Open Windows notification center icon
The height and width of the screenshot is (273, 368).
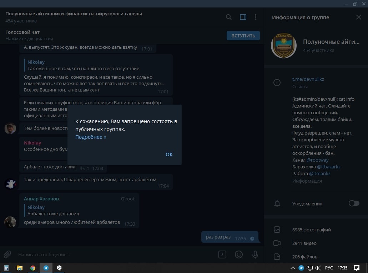tap(357, 268)
